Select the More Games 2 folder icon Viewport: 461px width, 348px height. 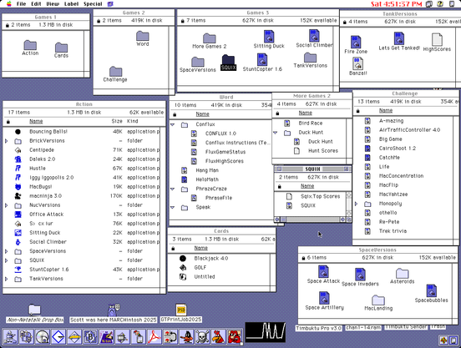point(210,38)
